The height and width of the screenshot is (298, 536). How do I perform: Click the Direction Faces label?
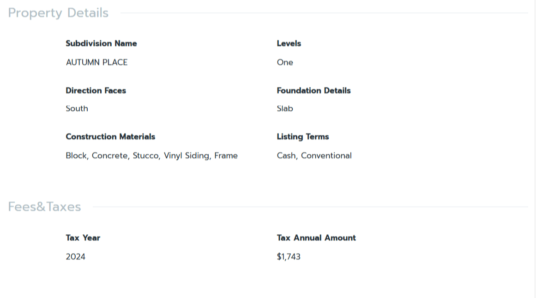[x=96, y=91]
